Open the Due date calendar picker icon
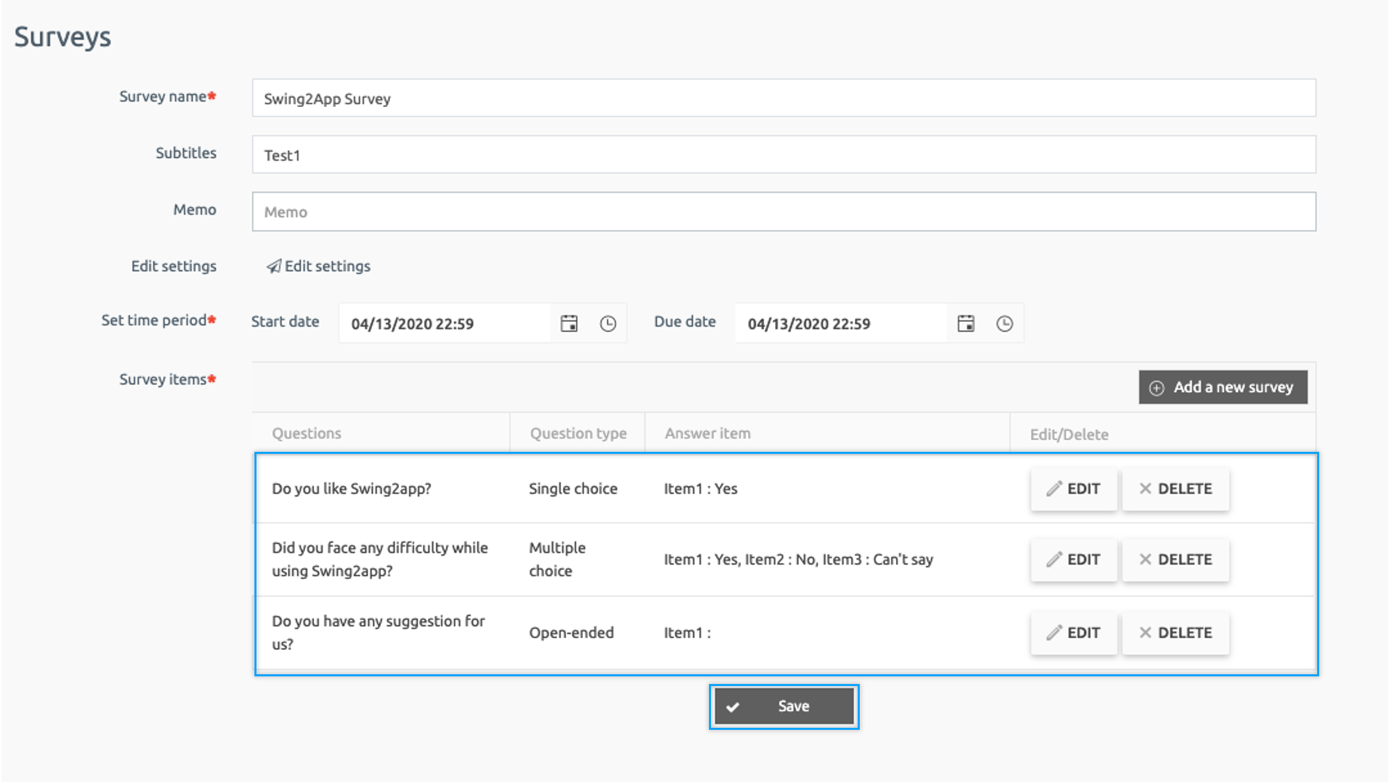Viewport: 1388px width, 782px height. click(966, 323)
